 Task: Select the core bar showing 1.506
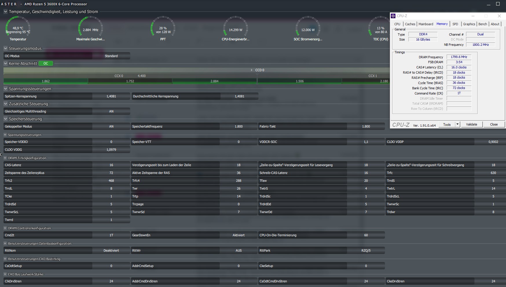click(300, 81)
